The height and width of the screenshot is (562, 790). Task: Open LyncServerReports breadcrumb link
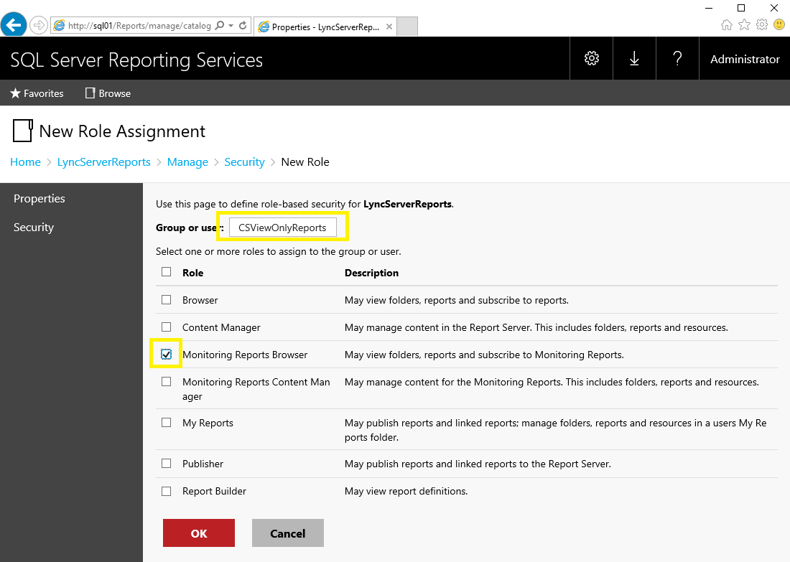click(x=104, y=162)
